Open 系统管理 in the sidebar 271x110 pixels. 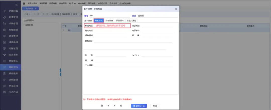pyautogui.click(x=13, y=80)
